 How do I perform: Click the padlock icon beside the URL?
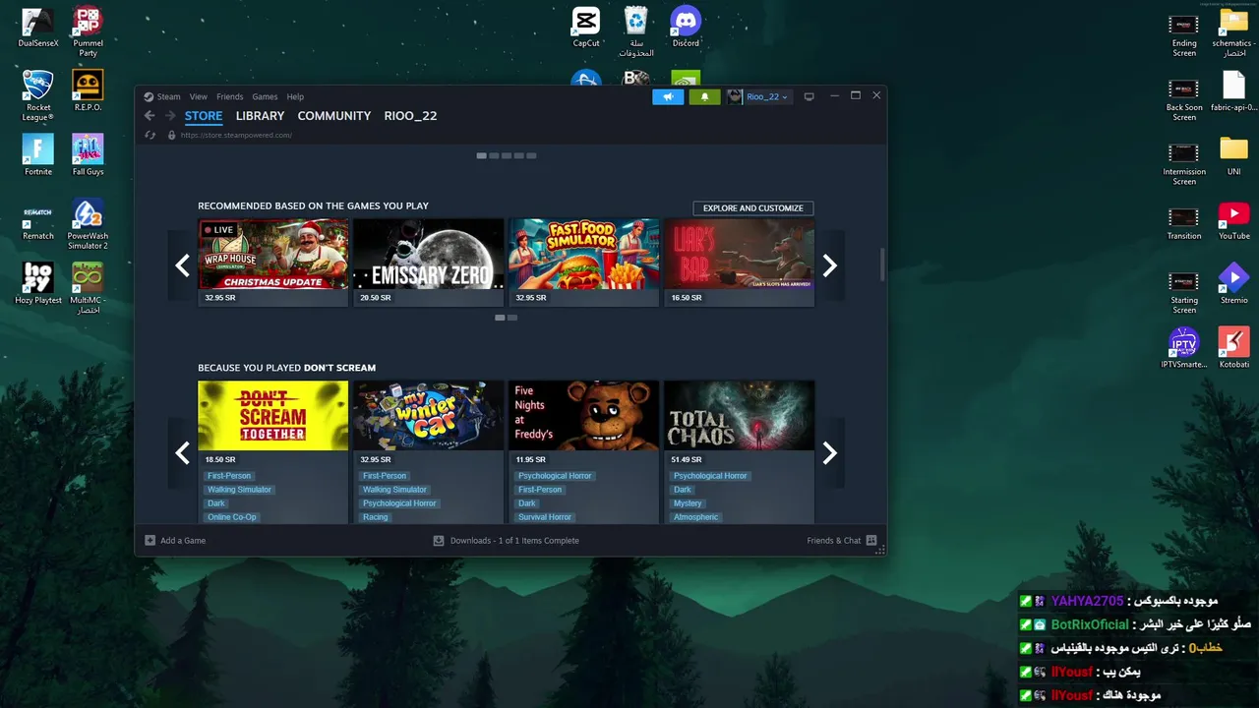pos(171,135)
